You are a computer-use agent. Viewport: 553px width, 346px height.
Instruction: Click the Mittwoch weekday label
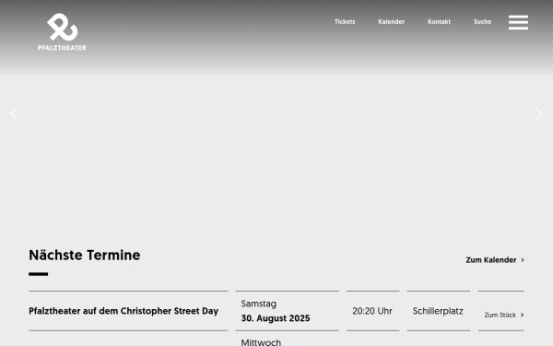[x=261, y=342]
